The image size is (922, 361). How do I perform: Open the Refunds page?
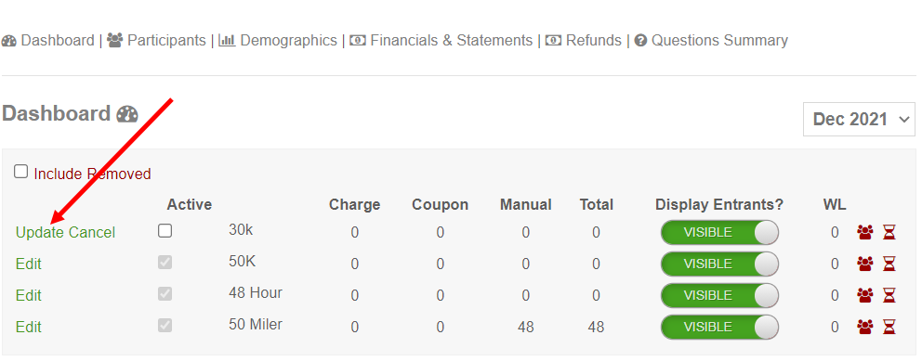(584, 41)
